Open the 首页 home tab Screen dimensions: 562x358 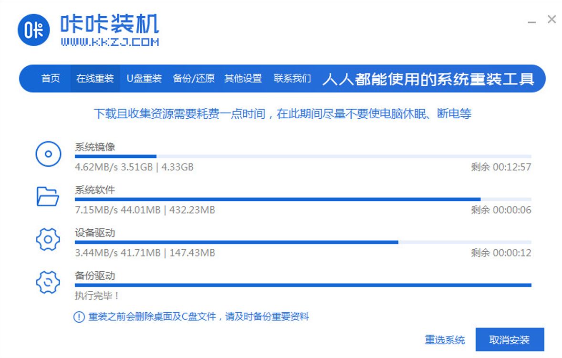(51, 79)
